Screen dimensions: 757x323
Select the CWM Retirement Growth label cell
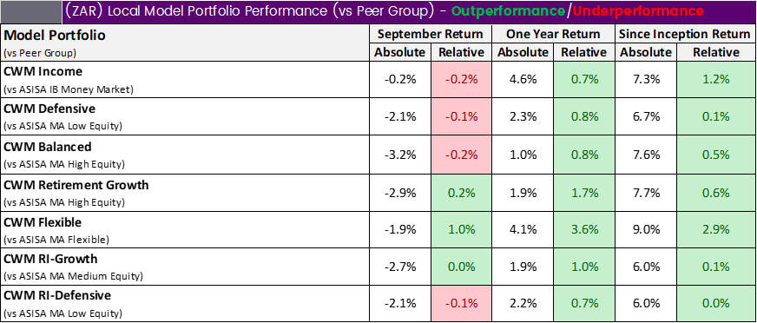[185, 193]
